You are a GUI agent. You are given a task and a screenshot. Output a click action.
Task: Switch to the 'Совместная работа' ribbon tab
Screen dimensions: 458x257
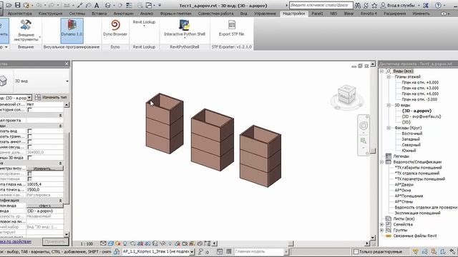[215, 14]
